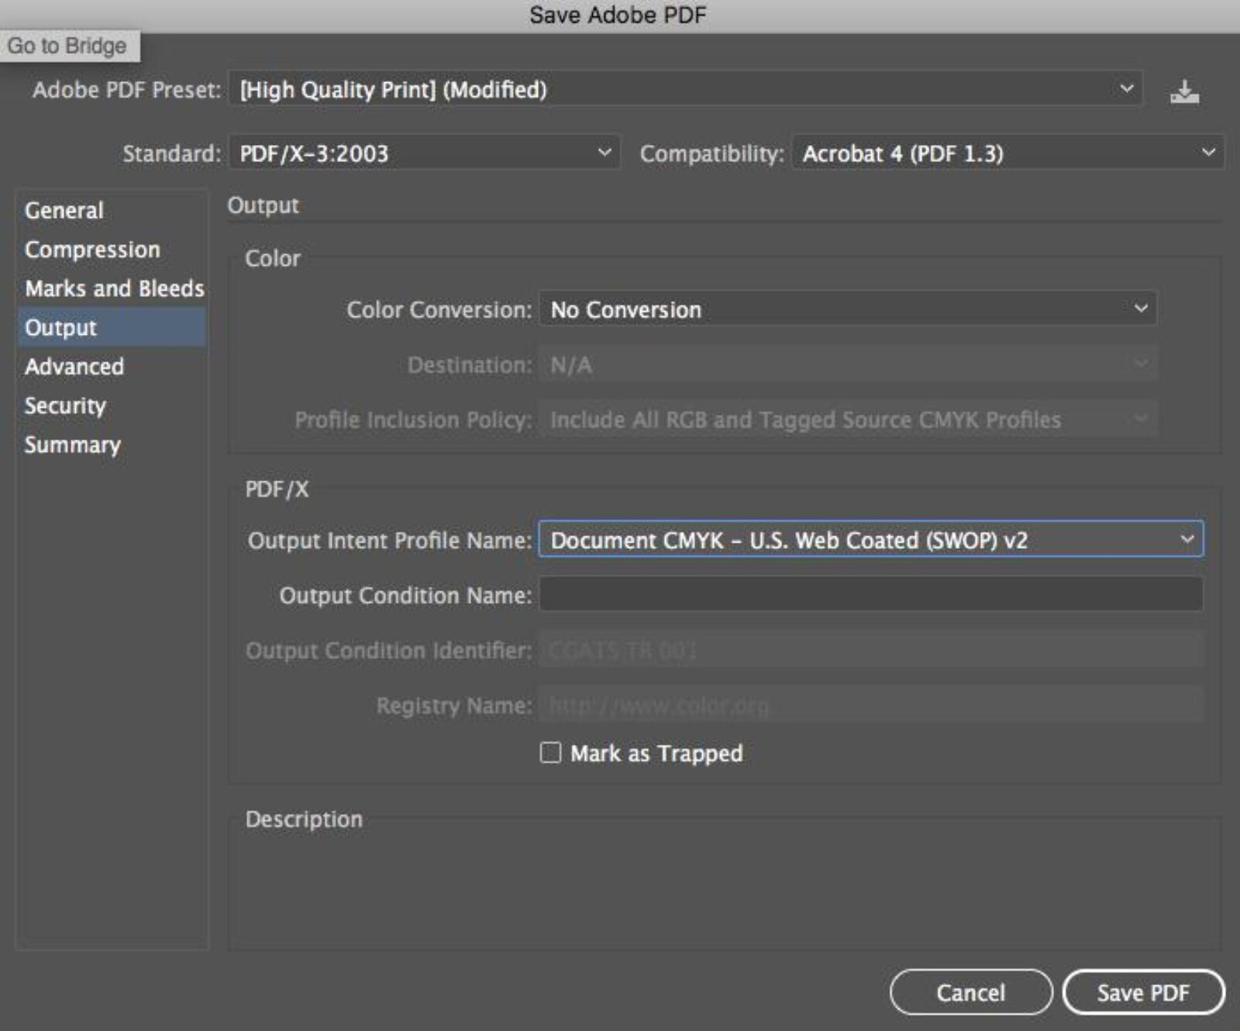Click the Save Adobe PDF title text
Image resolution: width=1240 pixels, height=1031 pixels.
pyautogui.click(x=618, y=15)
